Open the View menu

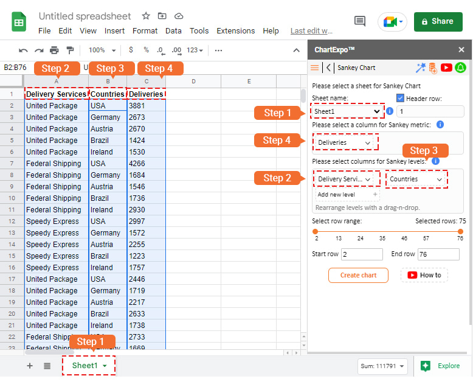tap(88, 31)
